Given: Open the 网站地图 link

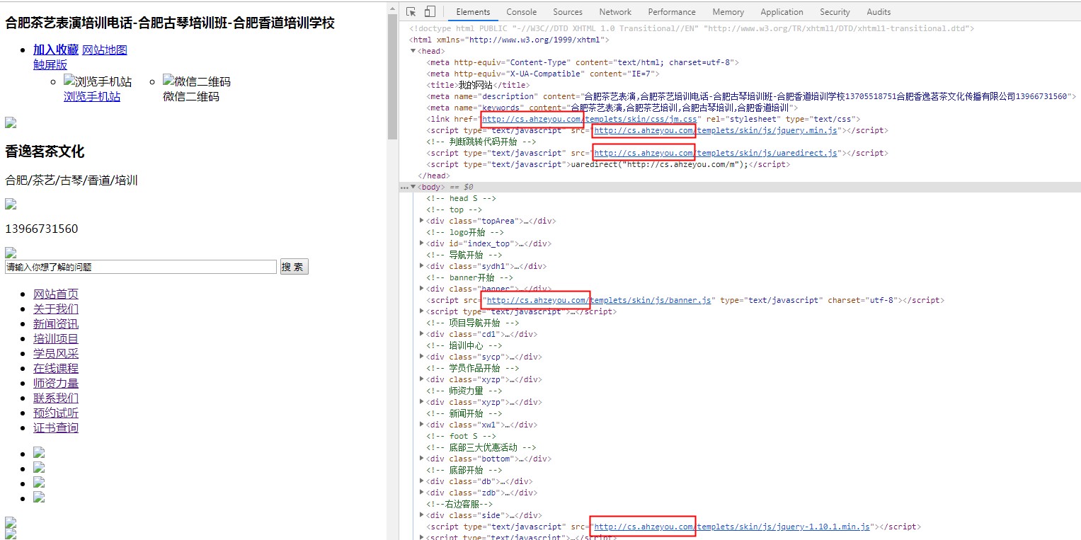Looking at the screenshot, I should [105, 50].
